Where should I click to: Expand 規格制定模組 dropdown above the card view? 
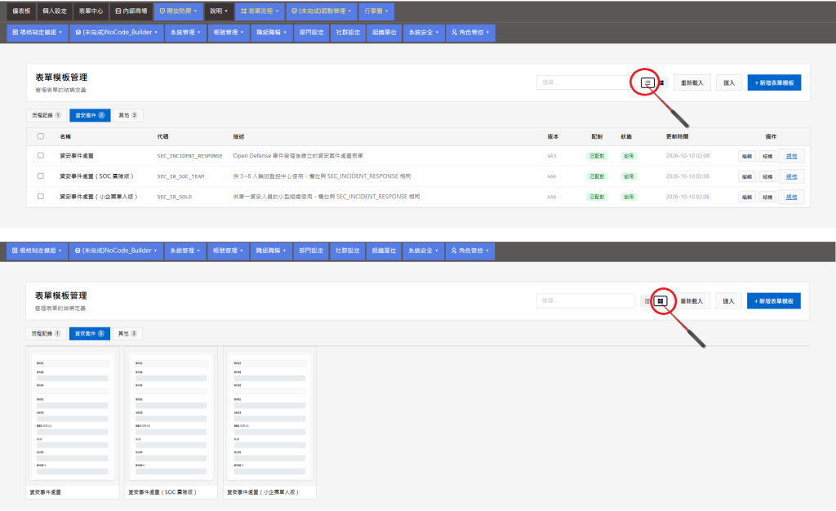click(x=37, y=251)
